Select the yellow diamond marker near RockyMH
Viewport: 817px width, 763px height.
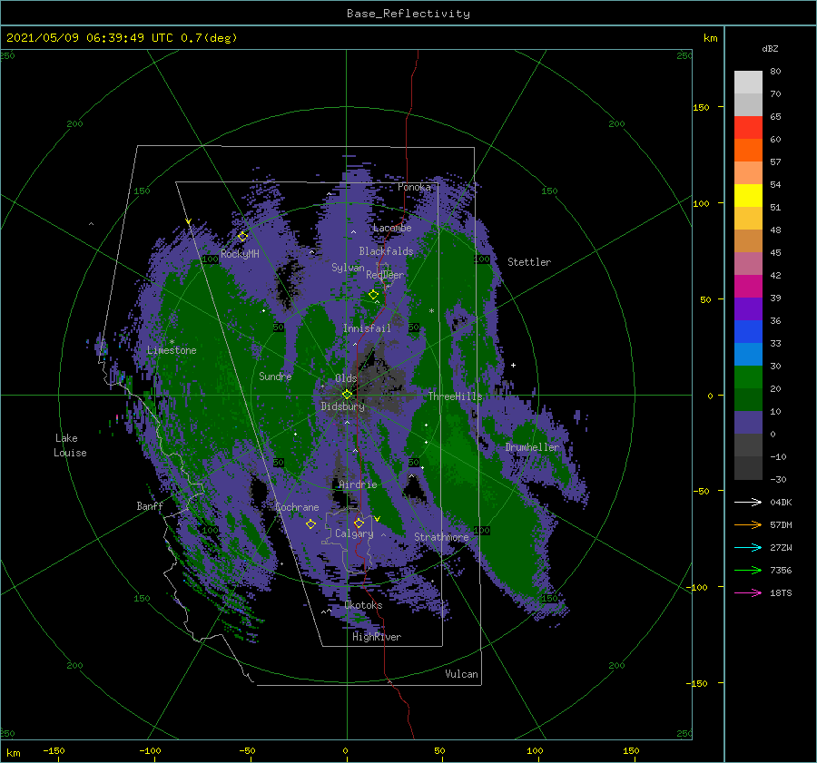(x=242, y=237)
